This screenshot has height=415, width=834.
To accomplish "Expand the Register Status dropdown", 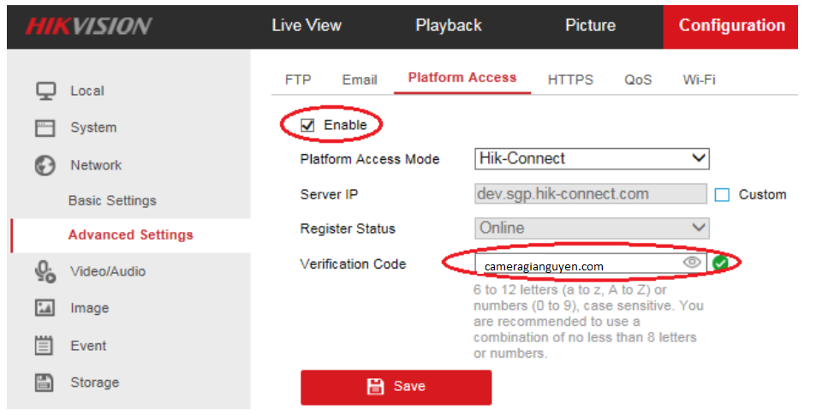I will [x=592, y=228].
